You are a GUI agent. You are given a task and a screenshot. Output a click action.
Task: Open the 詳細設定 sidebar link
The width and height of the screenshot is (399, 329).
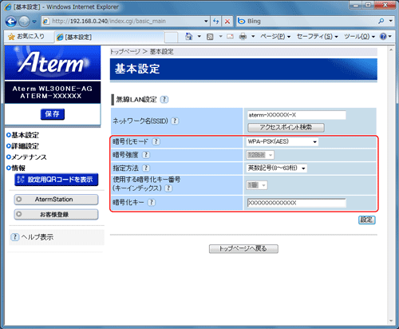point(25,146)
